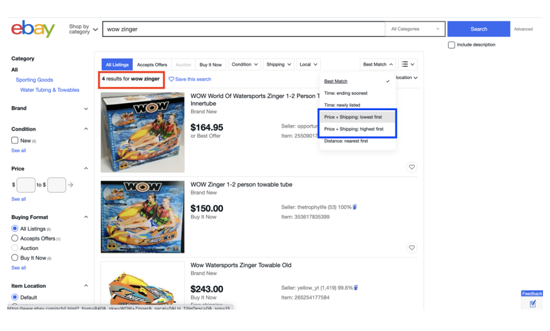Viewport: 550px width, 331px height.
Task: Select the Accepts Offers radio button
Action: (15, 238)
